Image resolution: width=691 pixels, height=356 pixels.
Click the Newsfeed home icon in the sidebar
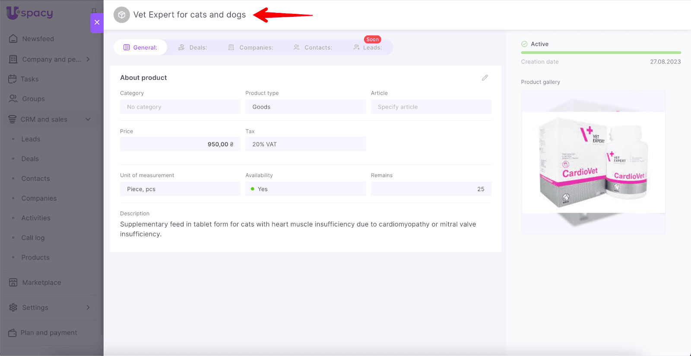[13, 39]
